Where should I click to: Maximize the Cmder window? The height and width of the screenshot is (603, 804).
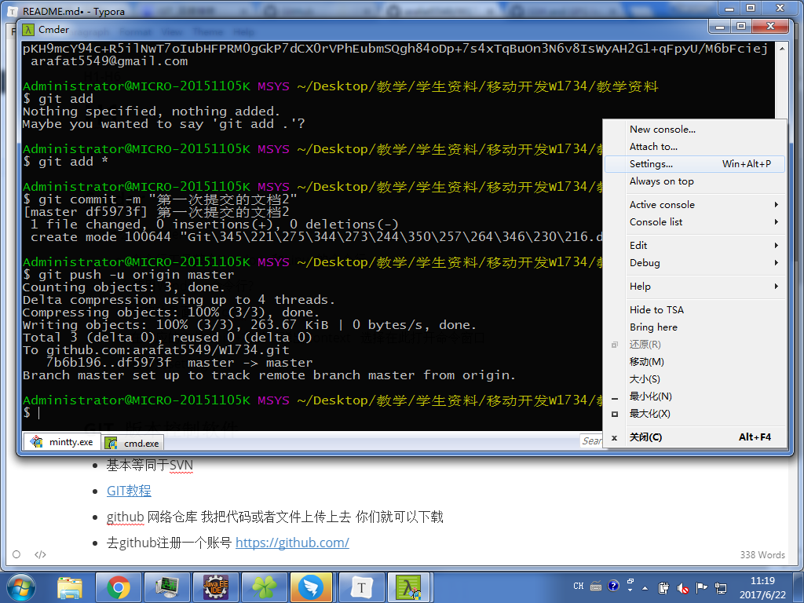pyautogui.click(x=741, y=26)
